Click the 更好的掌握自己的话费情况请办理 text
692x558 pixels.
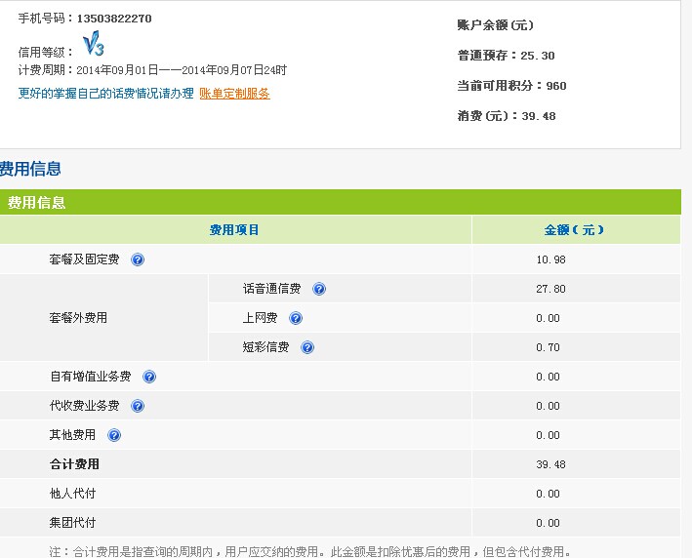(106, 94)
